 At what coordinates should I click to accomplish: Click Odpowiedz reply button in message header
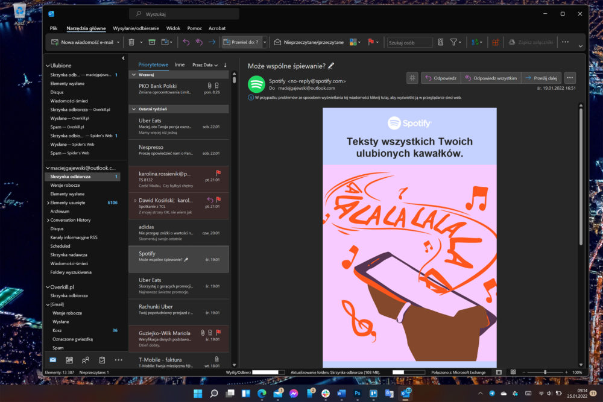[441, 78]
